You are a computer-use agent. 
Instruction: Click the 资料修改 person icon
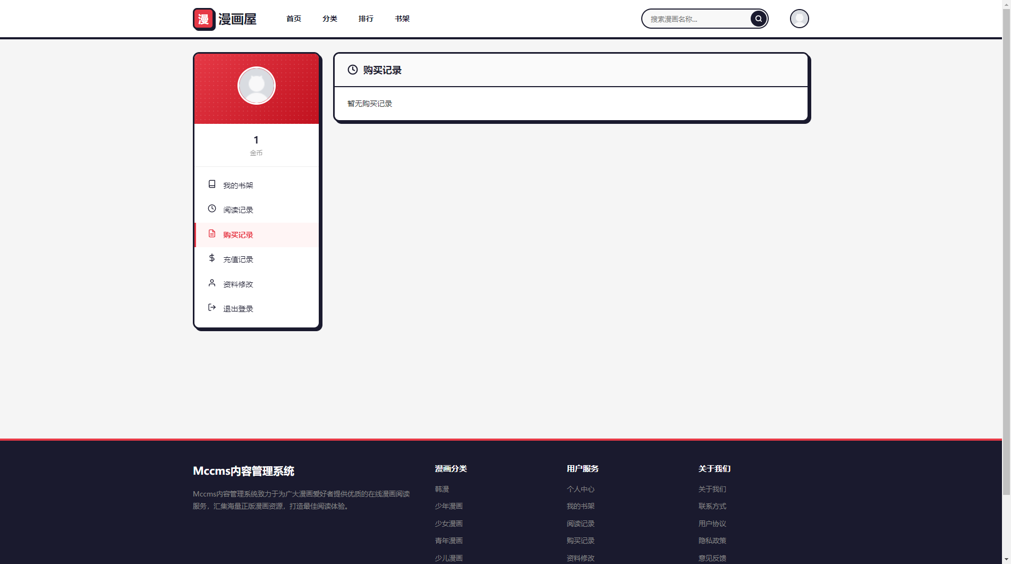[212, 283]
